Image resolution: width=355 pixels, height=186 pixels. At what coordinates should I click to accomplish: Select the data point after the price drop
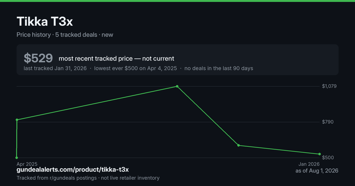click(238, 145)
